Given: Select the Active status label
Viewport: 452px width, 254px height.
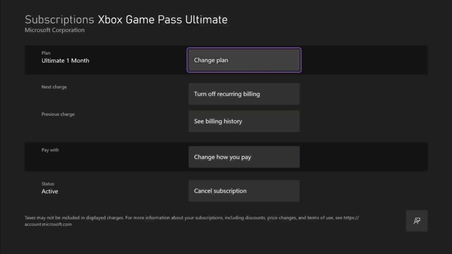Looking at the screenshot, I should (x=50, y=191).
